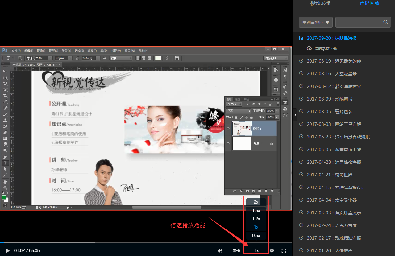This screenshot has height=256, width=395.
Task: Set playback speed to 0.5x
Action: point(256,235)
